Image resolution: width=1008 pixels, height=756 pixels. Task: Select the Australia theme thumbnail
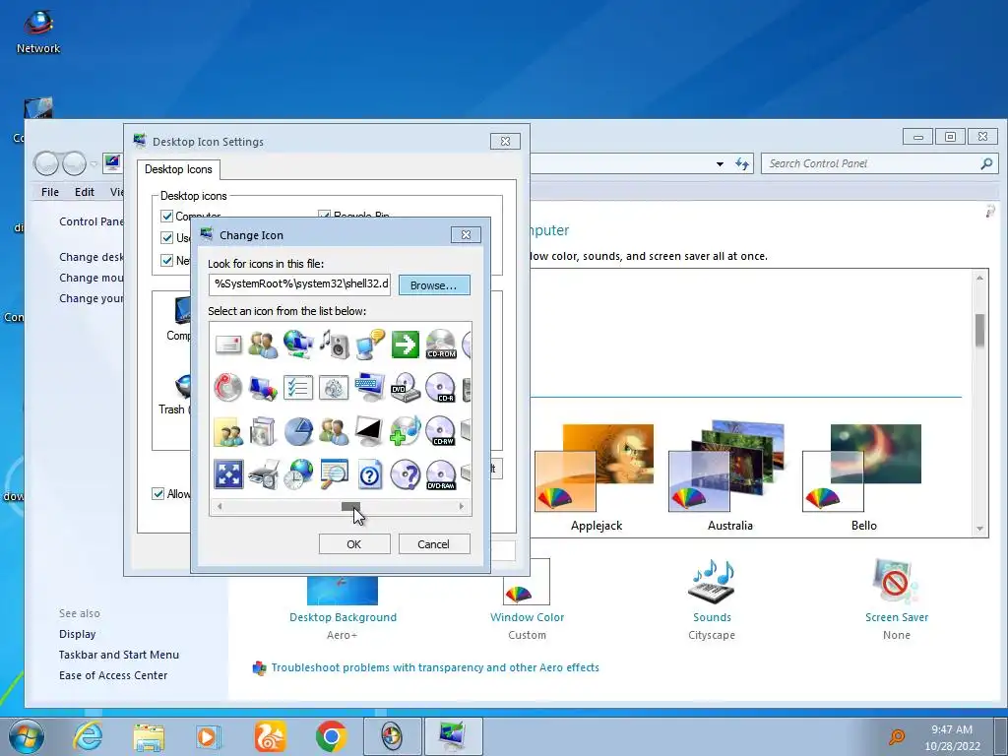coord(728,467)
